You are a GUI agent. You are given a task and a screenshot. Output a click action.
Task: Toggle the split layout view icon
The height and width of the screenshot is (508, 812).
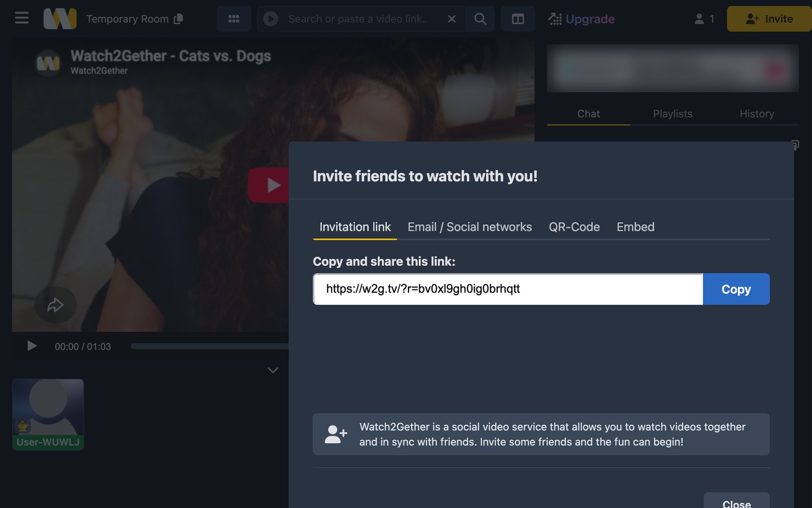click(518, 19)
